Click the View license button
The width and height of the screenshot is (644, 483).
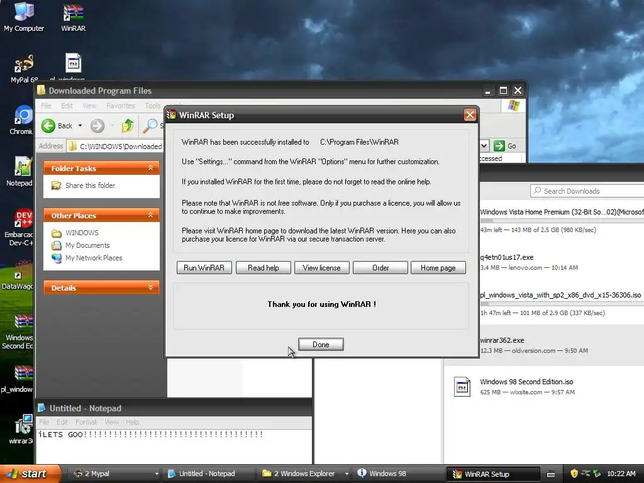321,268
